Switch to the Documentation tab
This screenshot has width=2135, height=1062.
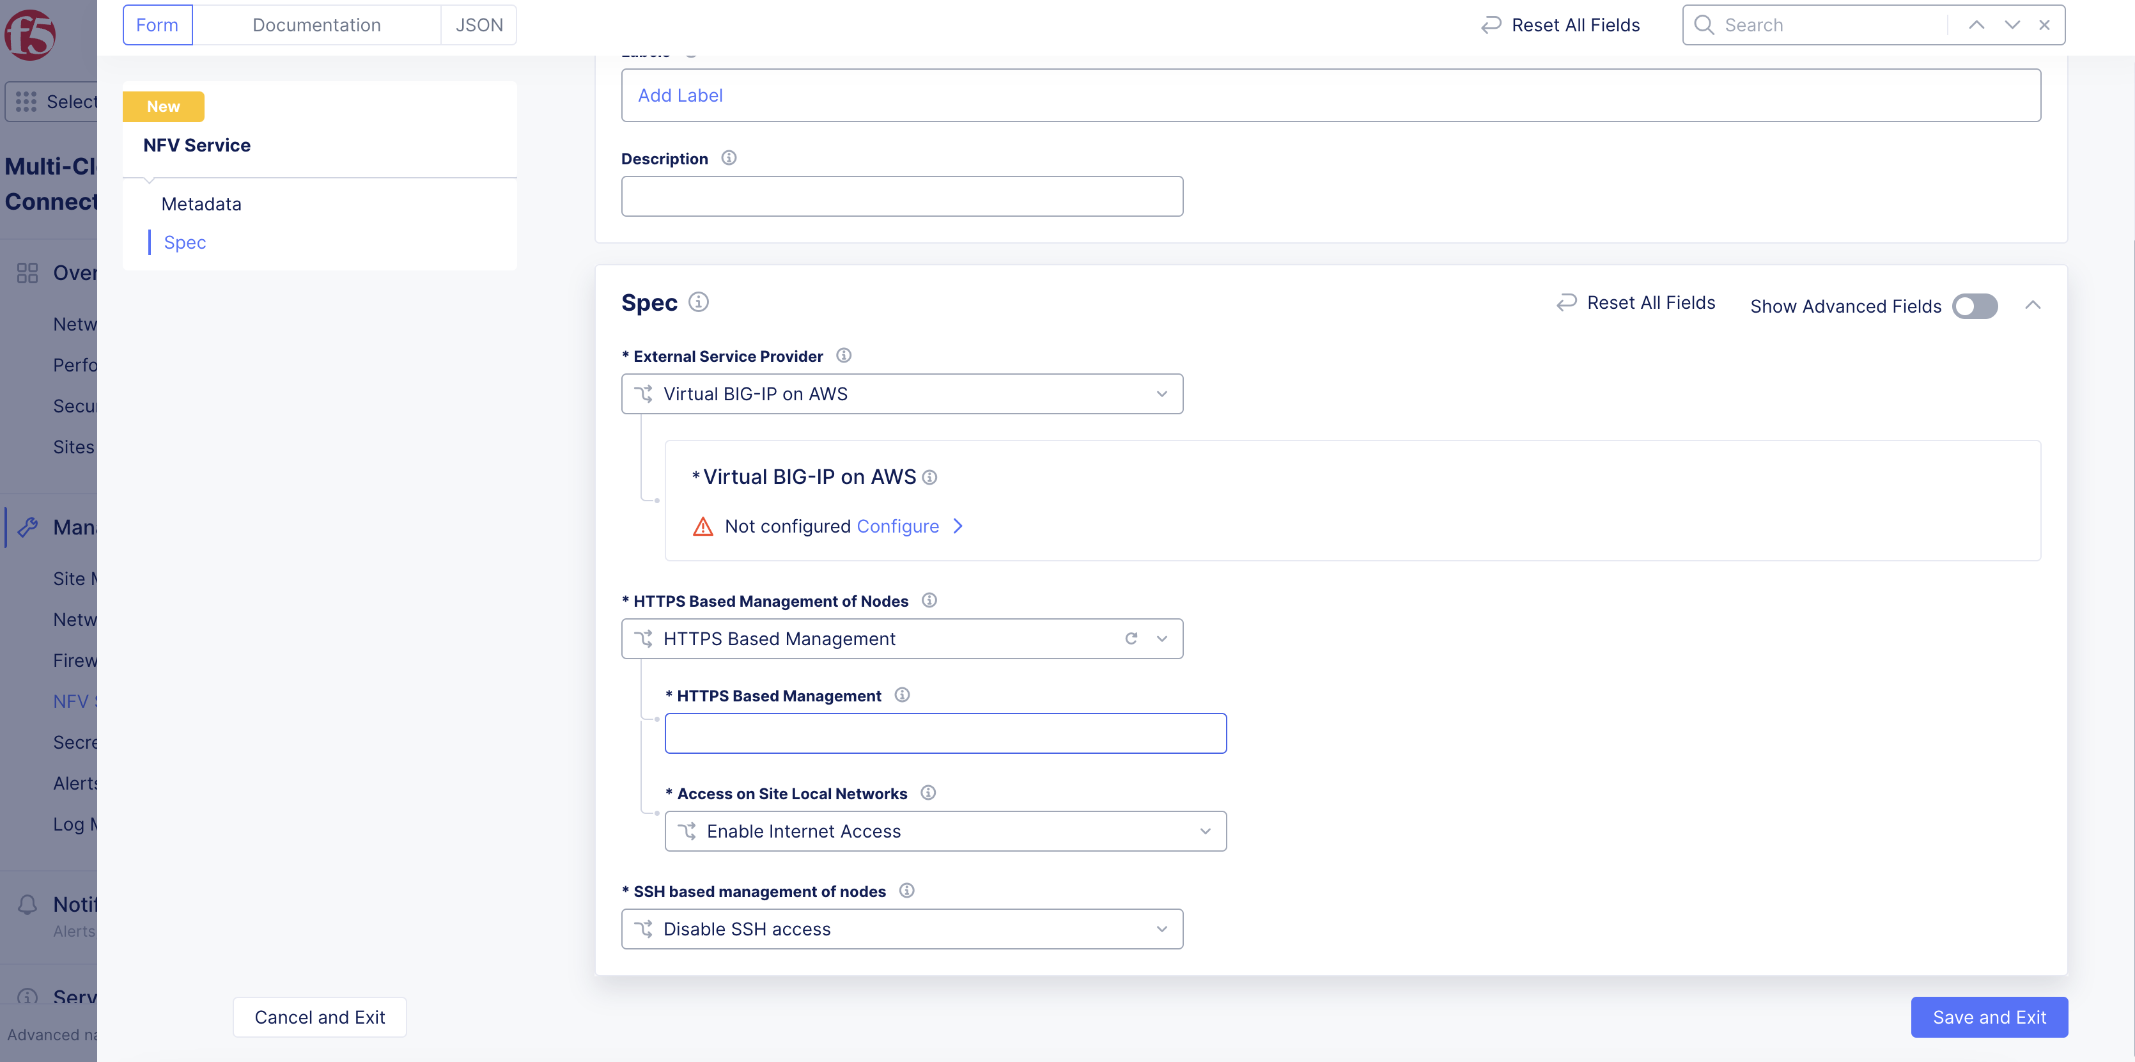click(316, 25)
